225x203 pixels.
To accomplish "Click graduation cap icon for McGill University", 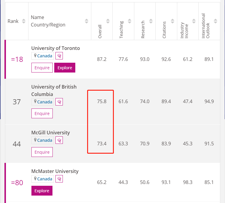I will (x=59, y=140).
